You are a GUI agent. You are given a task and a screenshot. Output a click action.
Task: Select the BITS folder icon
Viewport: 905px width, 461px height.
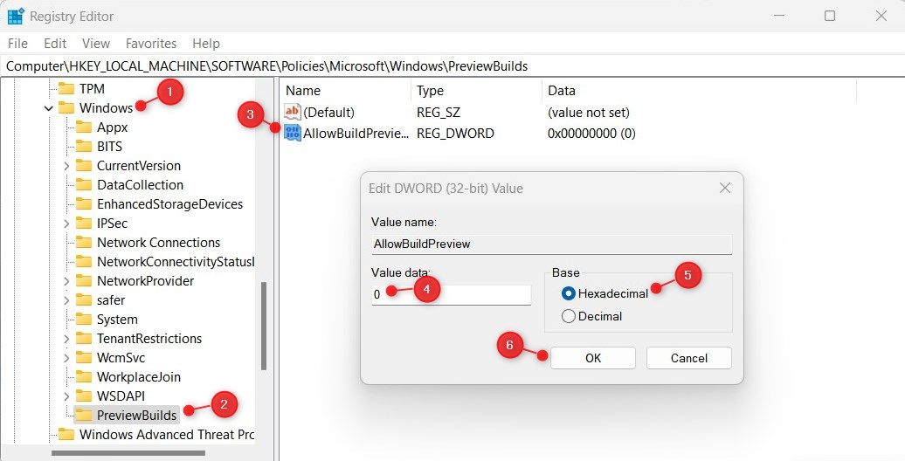click(x=84, y=147)
